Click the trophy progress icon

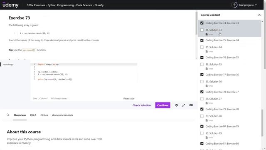[x=234, y=5]
